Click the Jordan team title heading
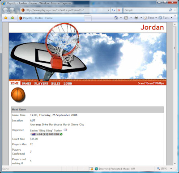Viewport: 179px width, 173px height. pyautogui.click(x=152, y=27)
